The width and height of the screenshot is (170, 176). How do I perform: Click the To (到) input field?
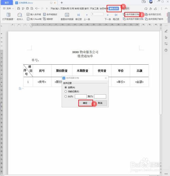click(x=100, y=96)
